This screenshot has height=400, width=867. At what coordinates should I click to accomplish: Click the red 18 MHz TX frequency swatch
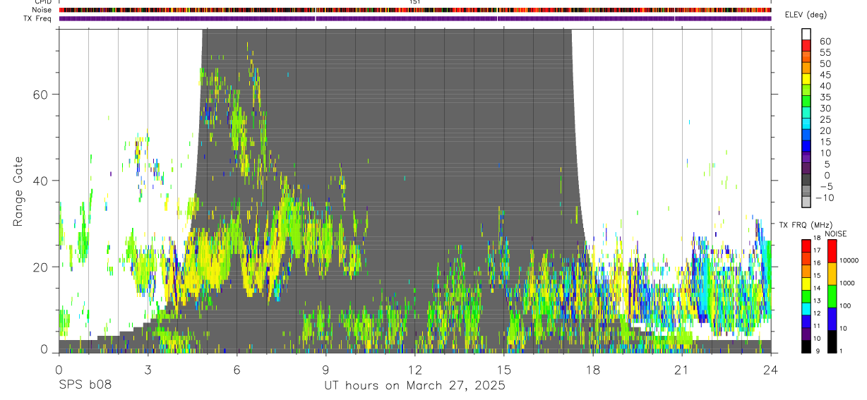tap(806, 246)
